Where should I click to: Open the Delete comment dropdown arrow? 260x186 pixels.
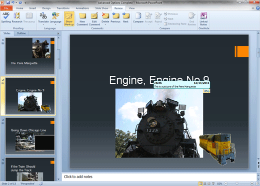[105, 24]
